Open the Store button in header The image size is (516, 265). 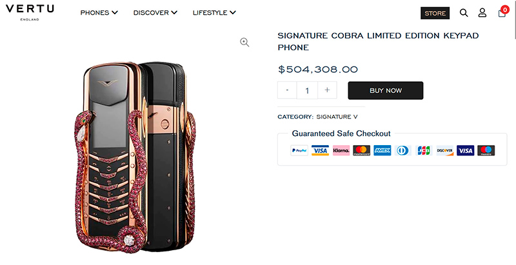[435, 13]
